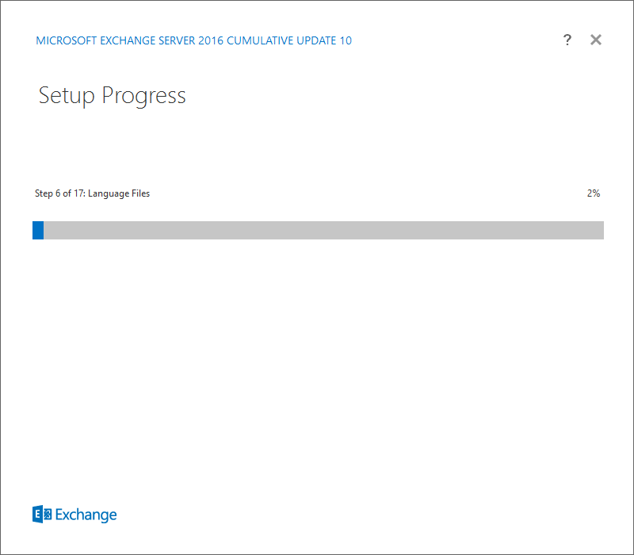Click the gray unfilled progress bar area
This screenshot has width=634, height=555.
coord(323,230)
